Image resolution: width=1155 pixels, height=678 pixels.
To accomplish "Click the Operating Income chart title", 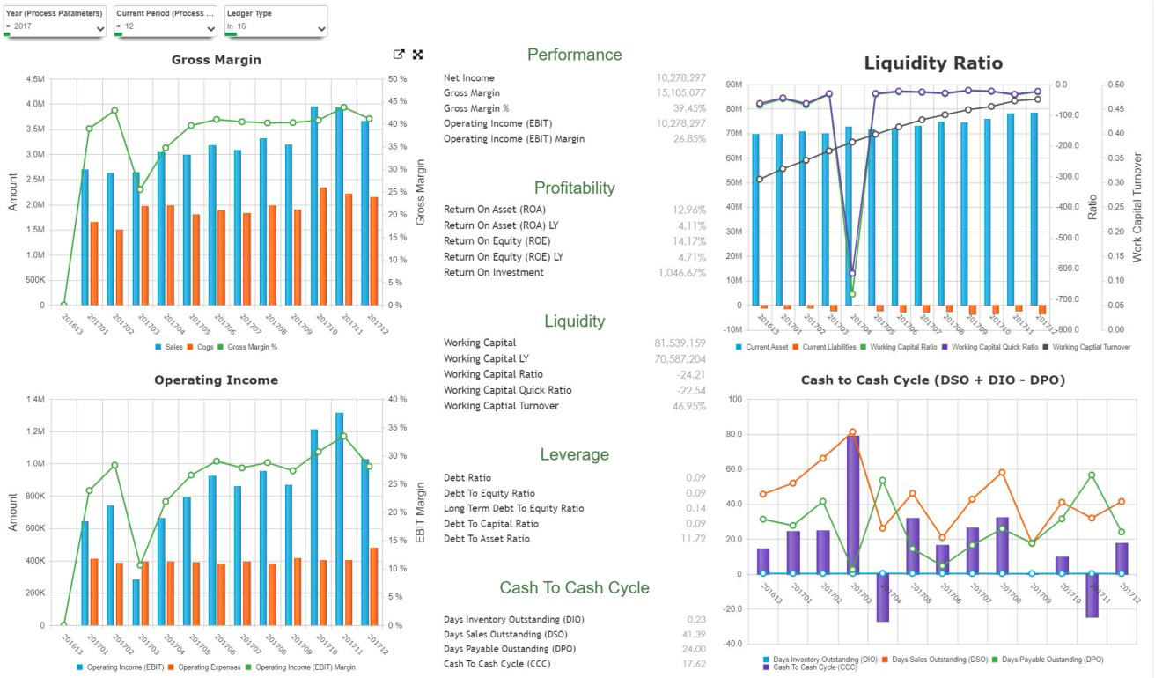I will tap(216, 380).
